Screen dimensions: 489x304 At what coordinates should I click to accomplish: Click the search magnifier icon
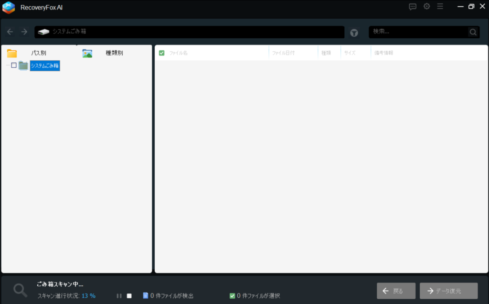473,32
